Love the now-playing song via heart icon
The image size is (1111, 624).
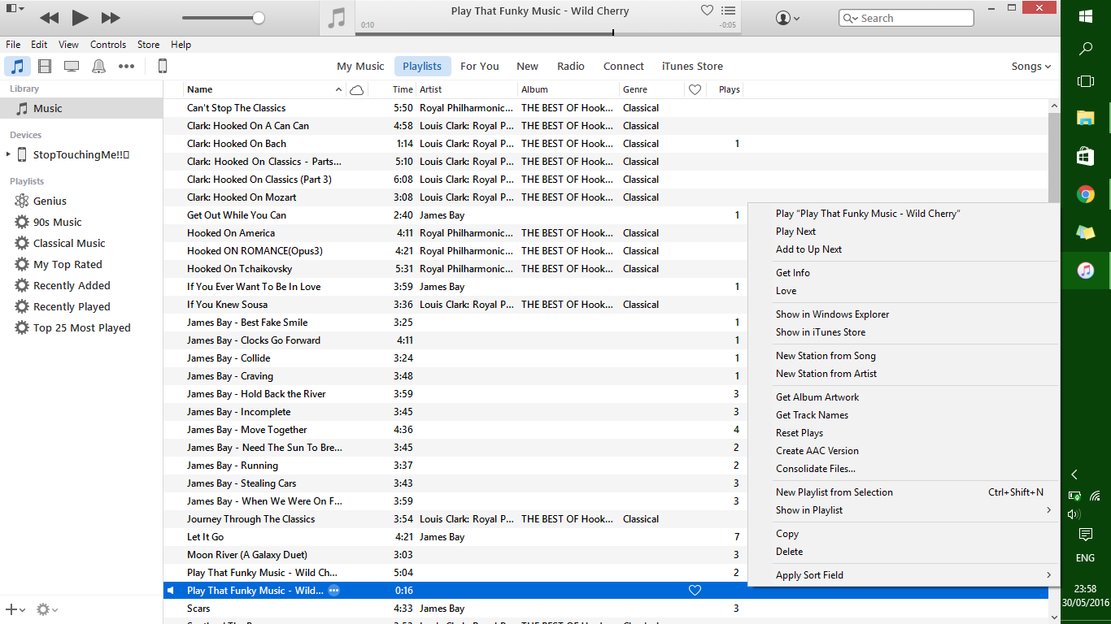pos(707,11)
